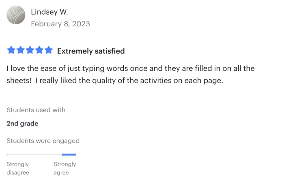Click the third blue rating star
Viewport: 284px width, 181px height.
coord(30,51)
